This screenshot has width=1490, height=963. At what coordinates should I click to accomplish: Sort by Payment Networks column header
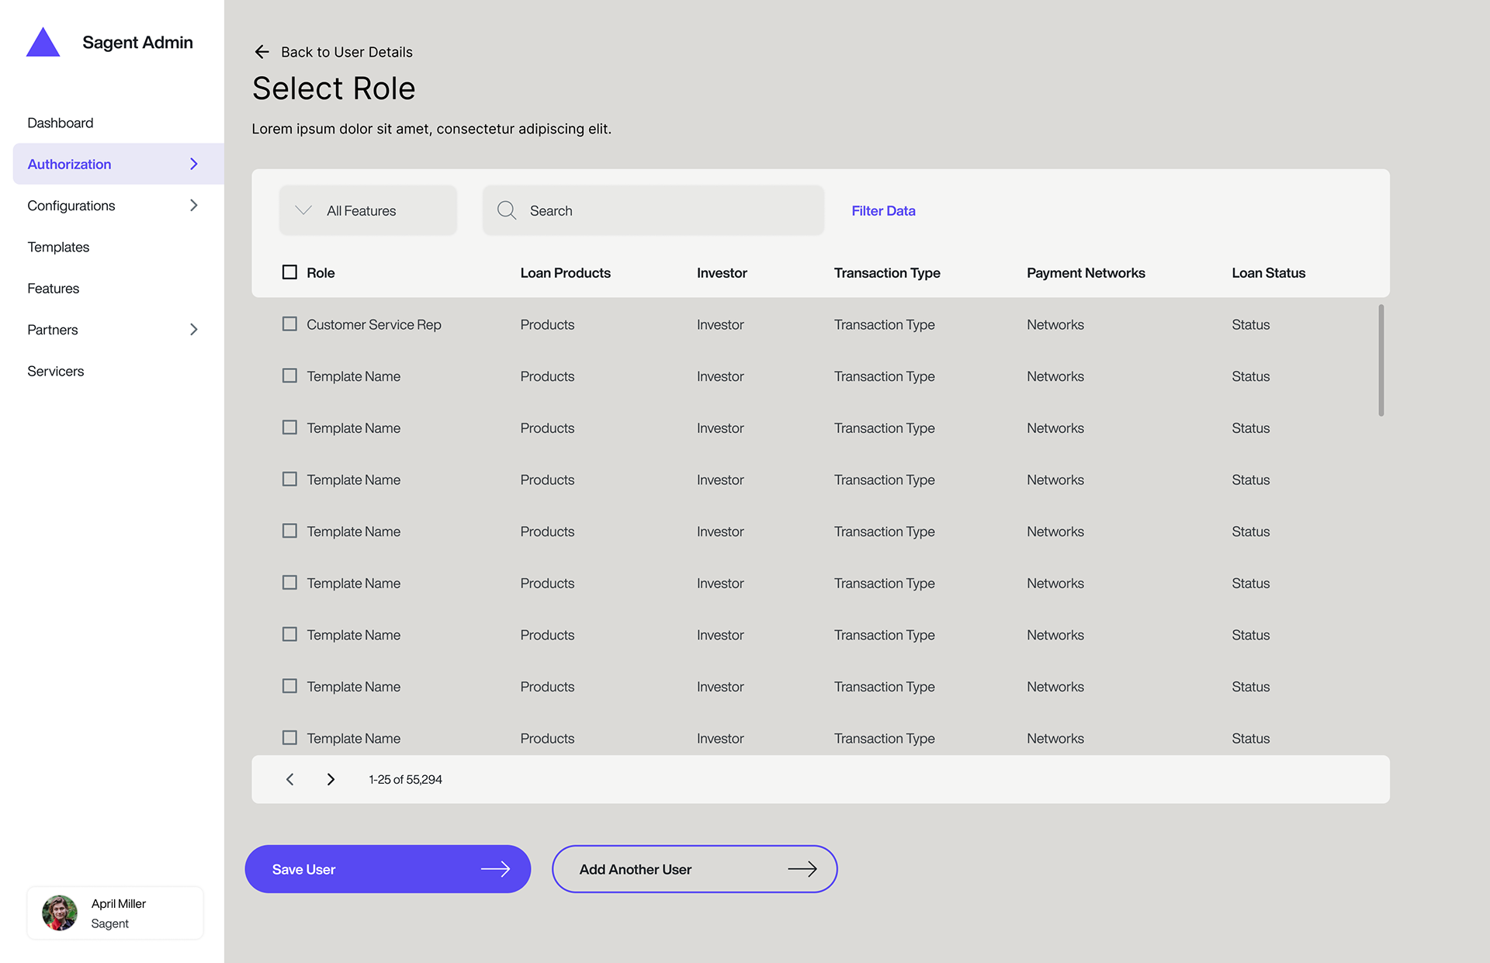(x=1086, y=272)
